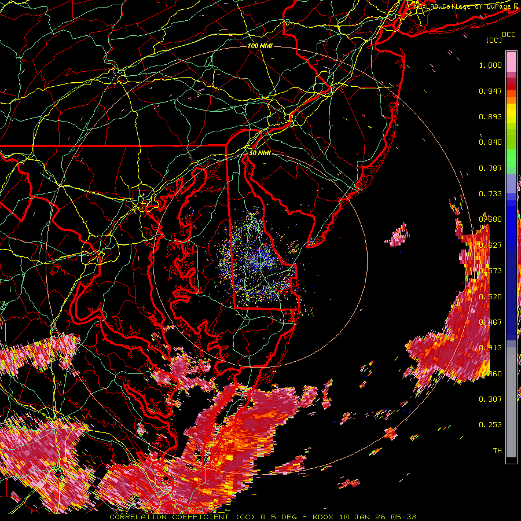Pick the light pink swatch atop the color bar
This screenshot has width=521, height=521.
coord(511,61)
